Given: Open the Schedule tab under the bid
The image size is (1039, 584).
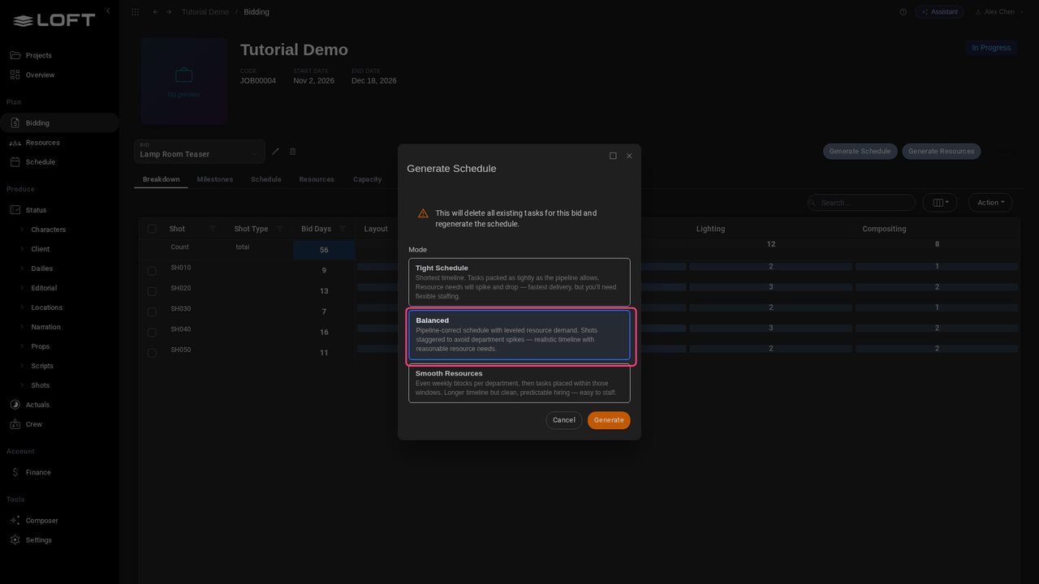Looking at the screenshot, I should pos(266,179).
